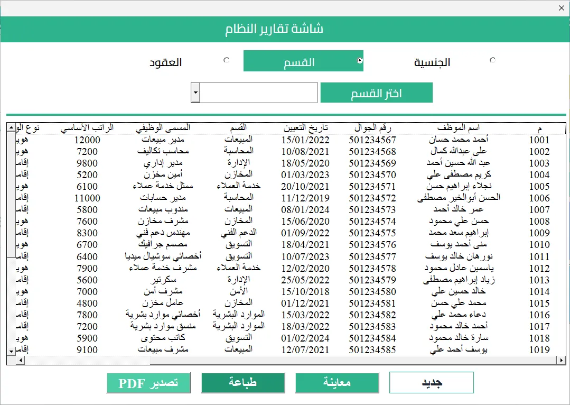
Task: Select employee الحسن أبوالخير مصطفى
Action: [459, 198]
